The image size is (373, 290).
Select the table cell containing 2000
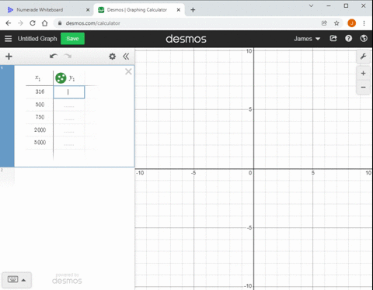point(40,129)
